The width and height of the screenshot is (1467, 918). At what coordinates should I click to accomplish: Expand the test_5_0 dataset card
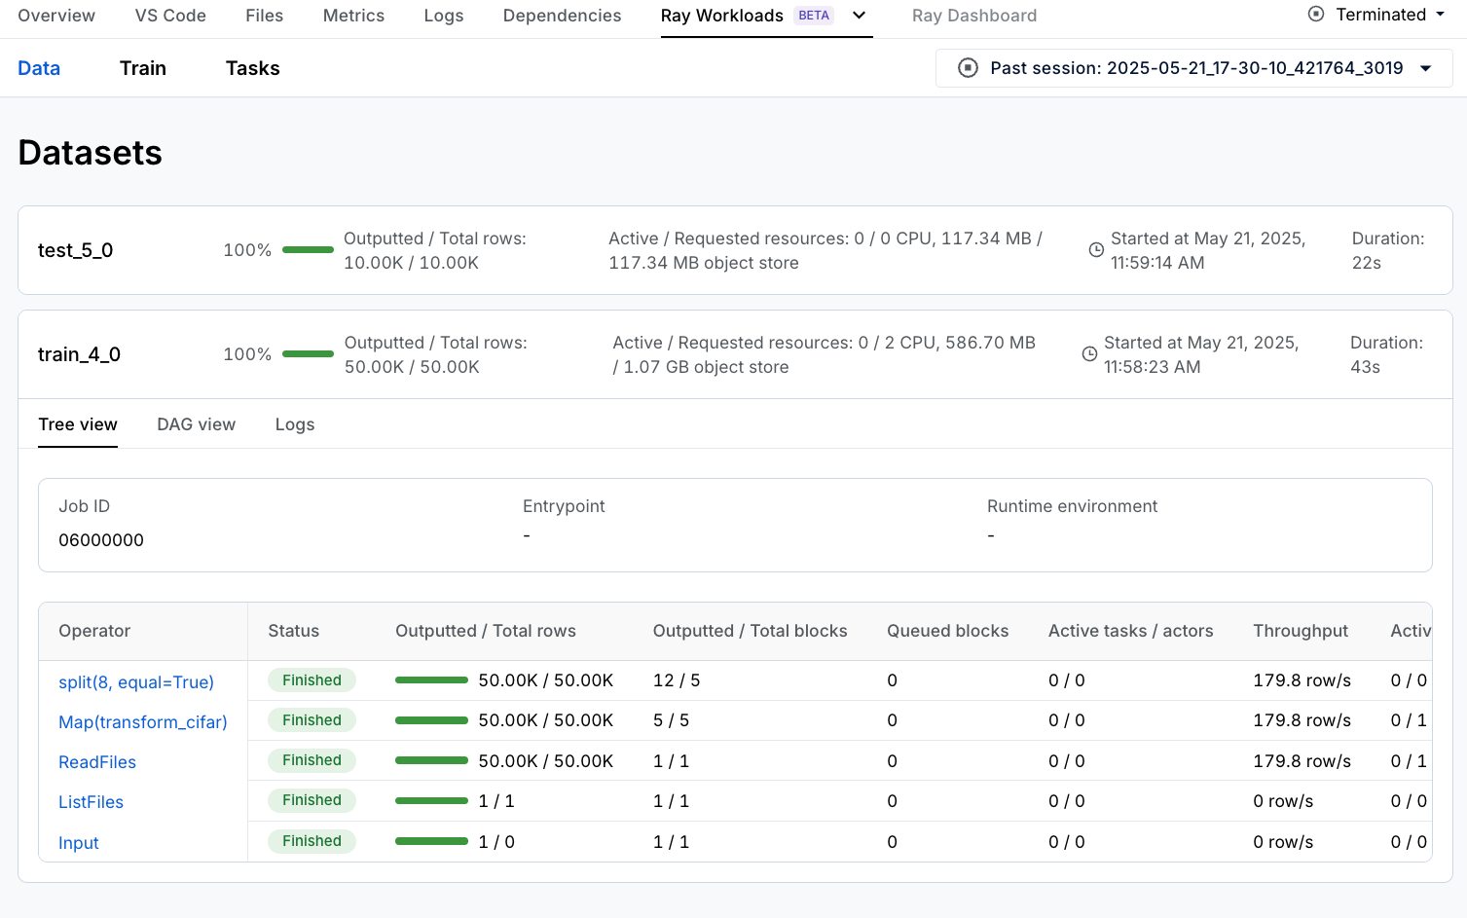click(x=735, y=250)
